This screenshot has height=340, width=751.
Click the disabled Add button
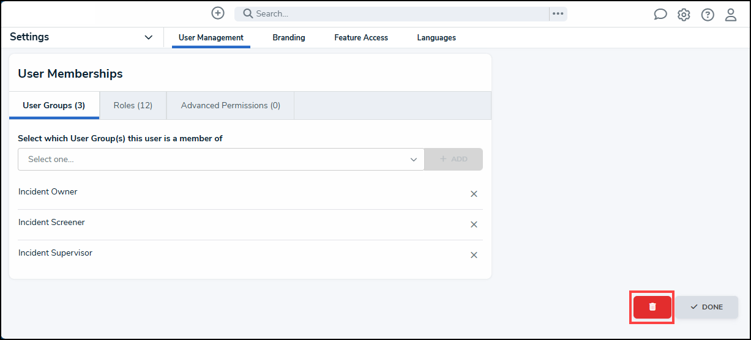point(454,159)
